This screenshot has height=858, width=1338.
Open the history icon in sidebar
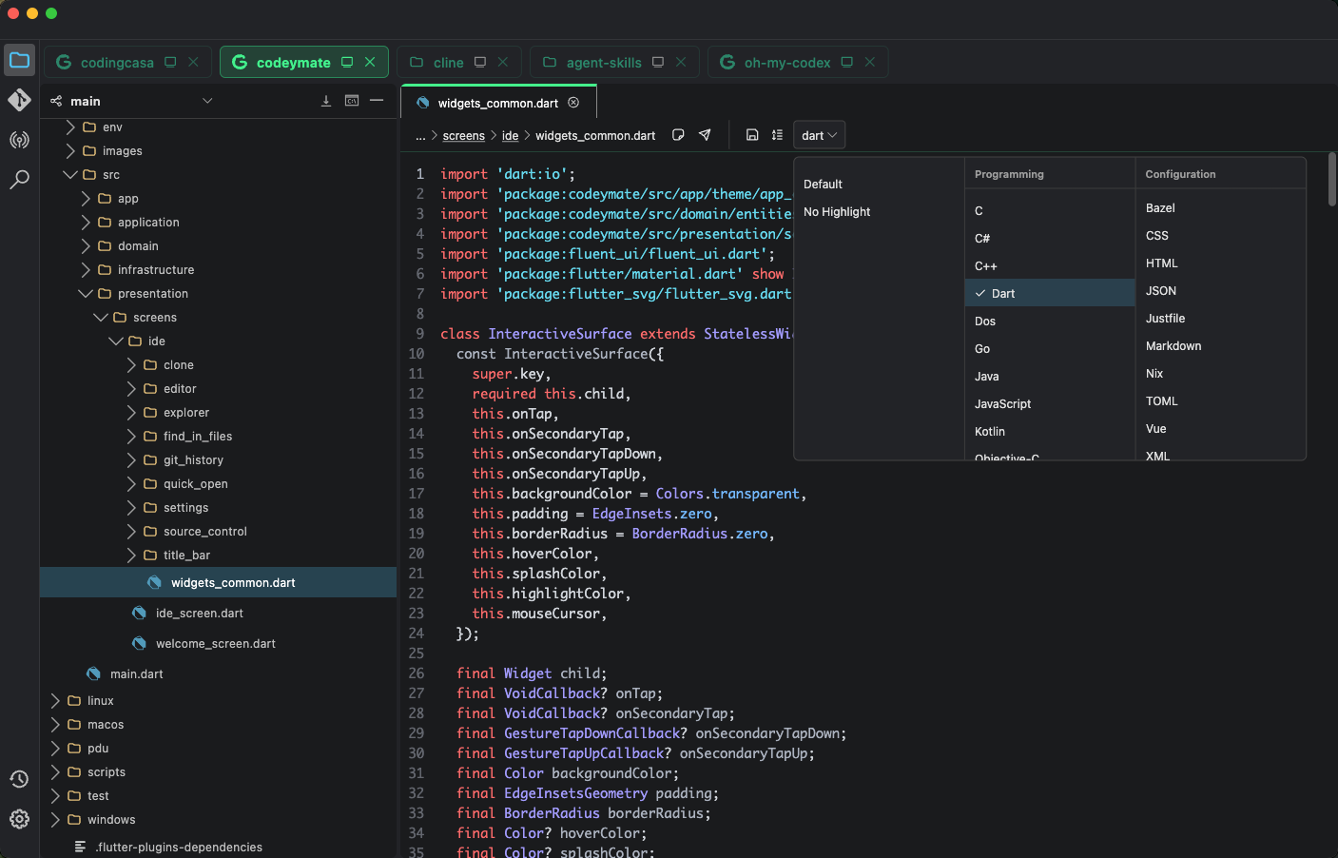tap(19, 779)
